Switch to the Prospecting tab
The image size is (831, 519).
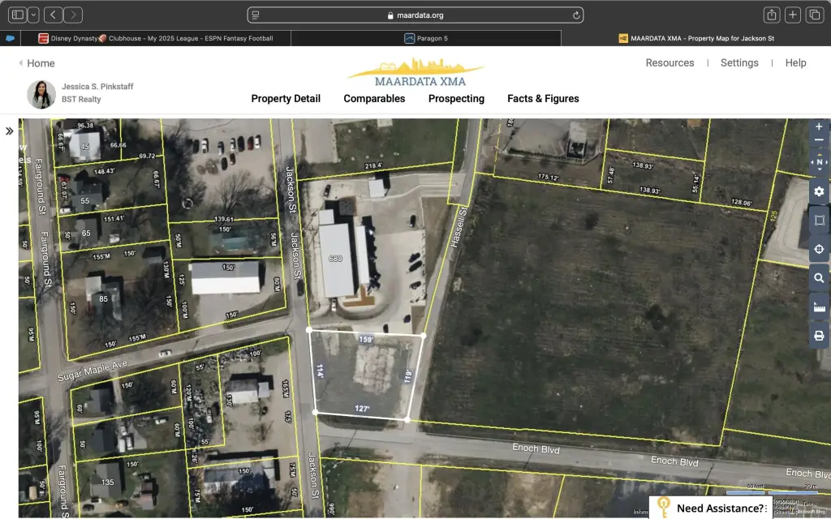tap(456, 99)
